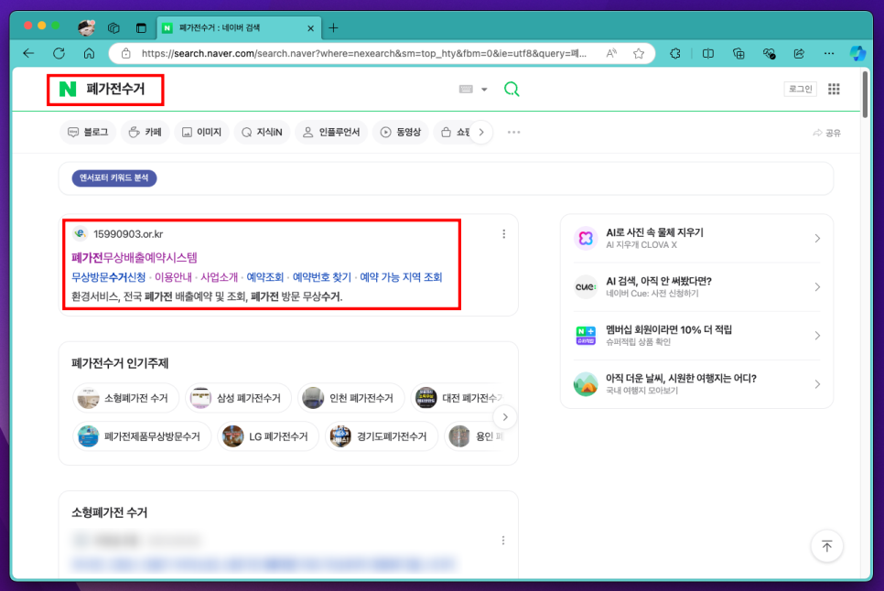Open the menu for 소형폐가전 수거 result
The width and height of the screenshot is (884, 591).
(x=503, y=541)
